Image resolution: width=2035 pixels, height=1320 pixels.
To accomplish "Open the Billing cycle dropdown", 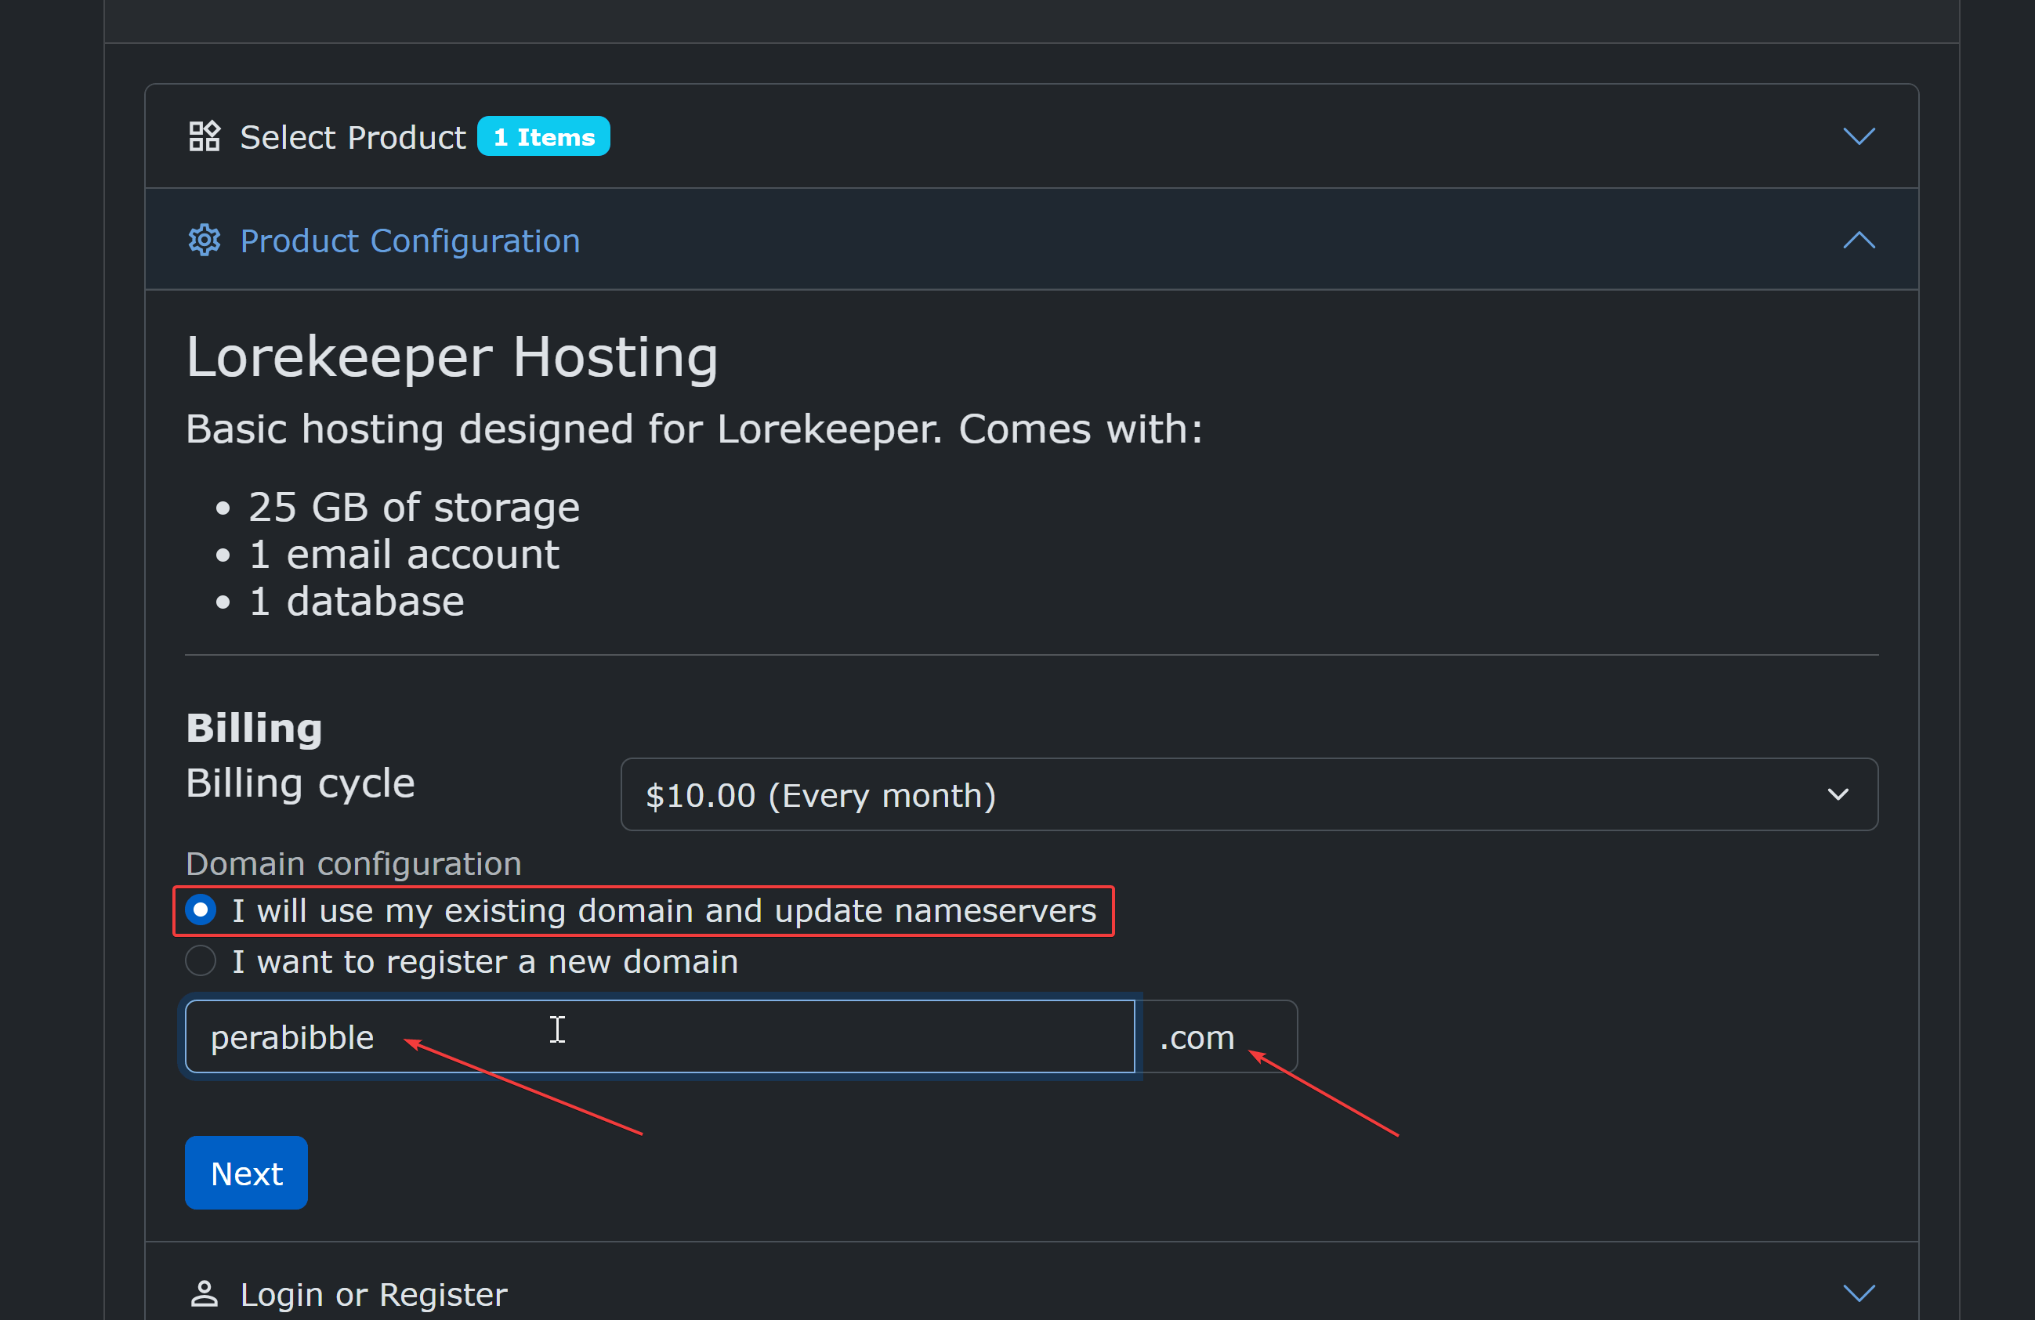I will pos(1248,794).
